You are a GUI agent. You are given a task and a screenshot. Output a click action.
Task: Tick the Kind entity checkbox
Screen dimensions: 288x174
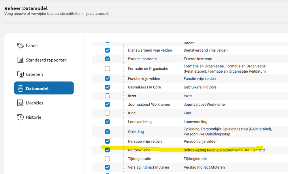(107, 113)
